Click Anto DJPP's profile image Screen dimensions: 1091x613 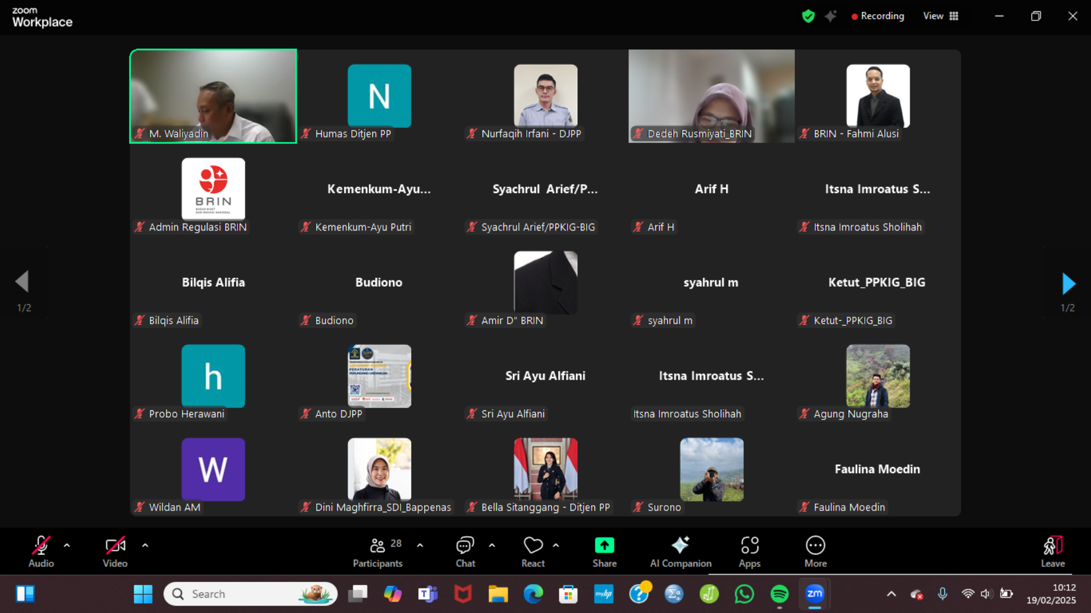click(379, 376)
